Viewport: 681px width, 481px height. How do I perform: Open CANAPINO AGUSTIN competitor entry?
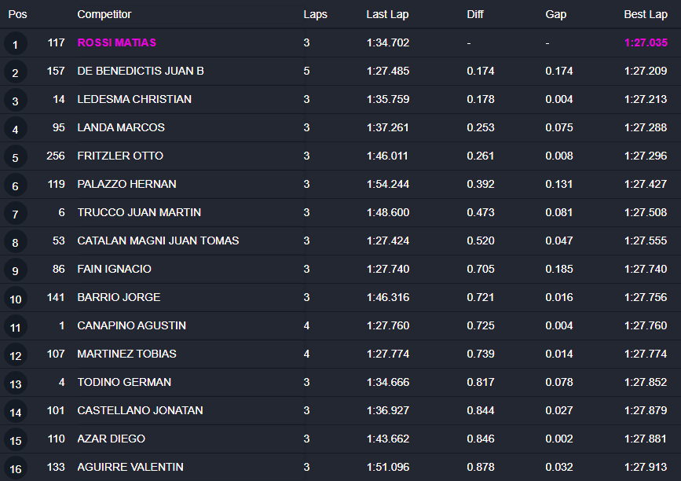[x=131, y=325]
